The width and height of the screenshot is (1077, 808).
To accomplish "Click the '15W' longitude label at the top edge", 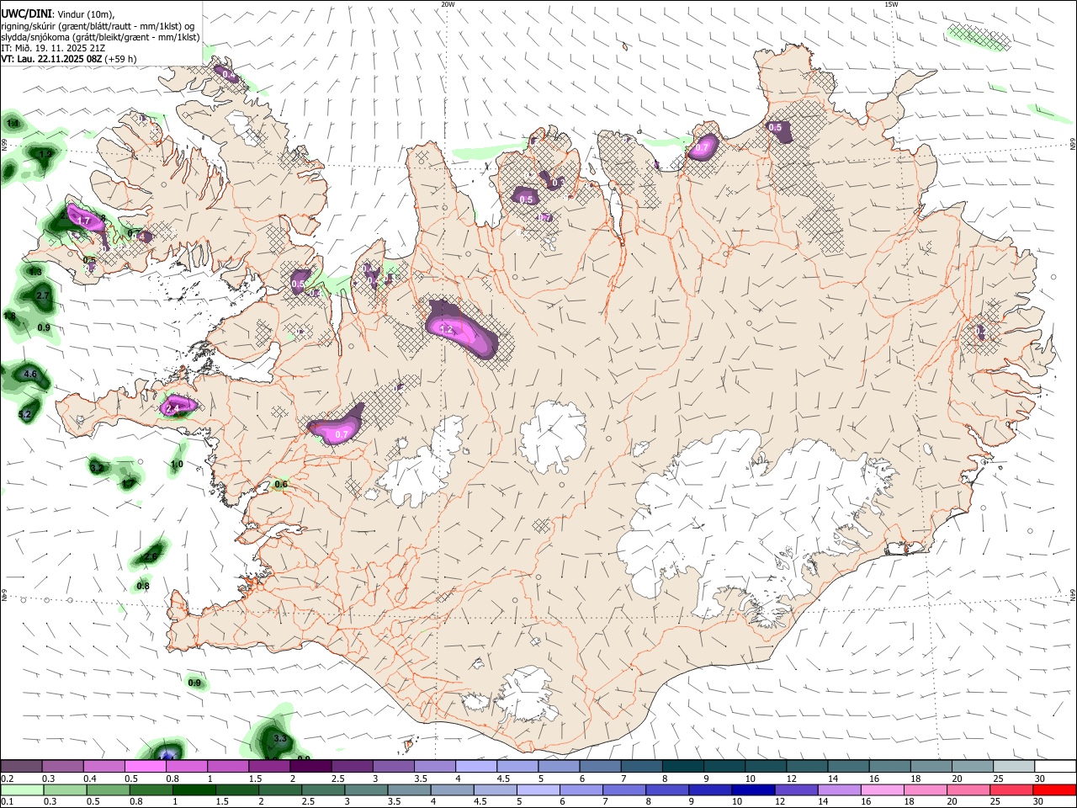I will click(x=891, y=4).
